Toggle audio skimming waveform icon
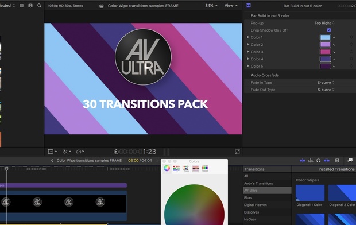The height and width of the screenshot is (225, 356). 311,161
